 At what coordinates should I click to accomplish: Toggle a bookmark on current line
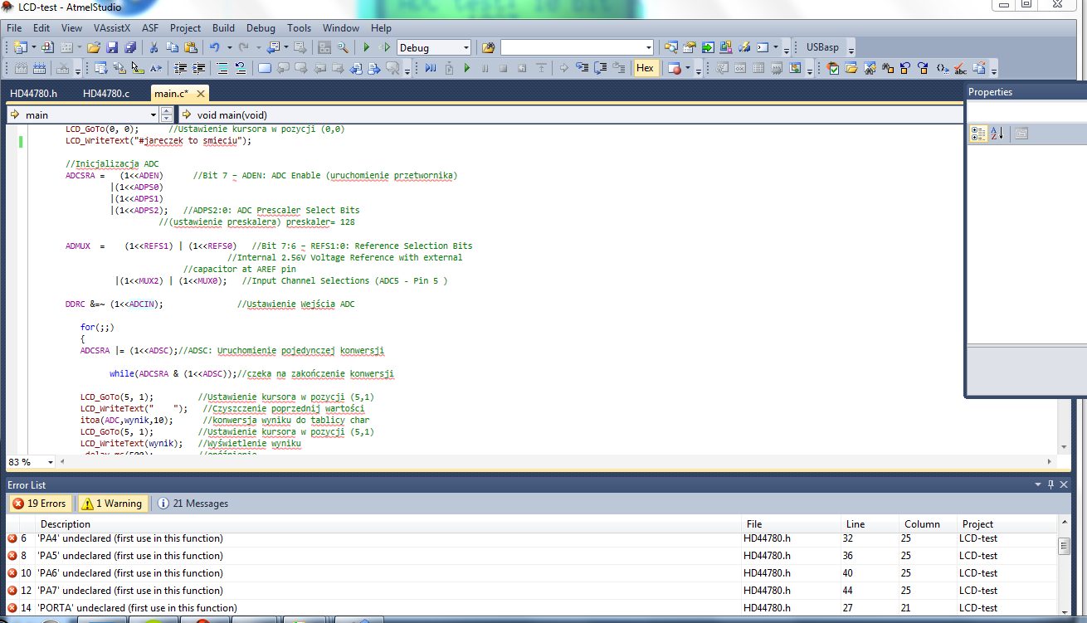pyautogui.click(x=265, y=68)
